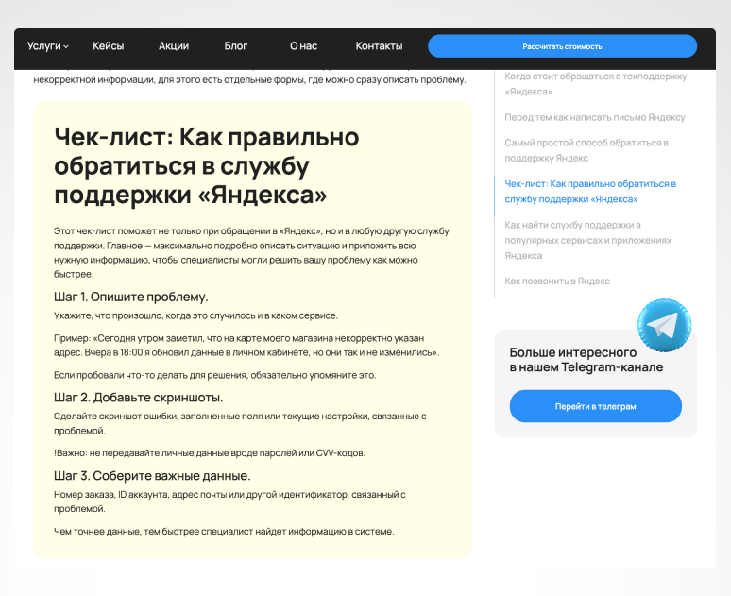Click the top line 'некорректной информации, для этого есть'
The image size is (731, 596).
coord(249,79)
